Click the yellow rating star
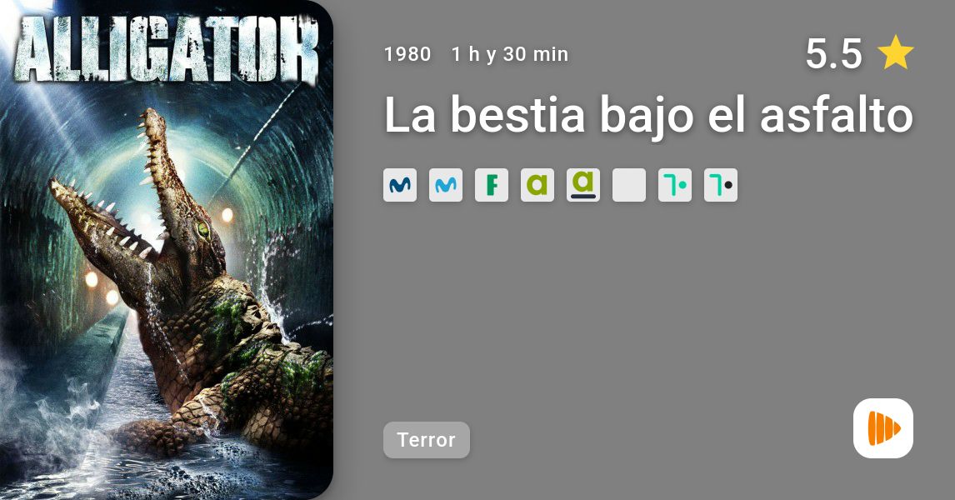 (895, 53)
